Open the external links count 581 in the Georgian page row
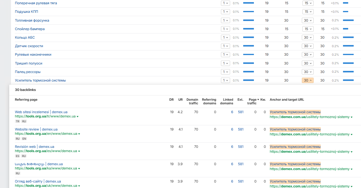The width and height of the screenshot is (361, 188). pyautogui.click(x=240, y=164)
